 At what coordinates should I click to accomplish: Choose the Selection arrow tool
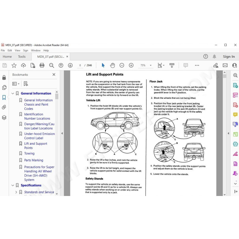click(103, 66)
